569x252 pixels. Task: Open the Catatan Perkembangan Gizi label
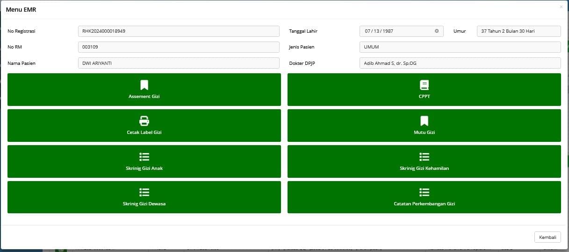[x=424, y=204]
